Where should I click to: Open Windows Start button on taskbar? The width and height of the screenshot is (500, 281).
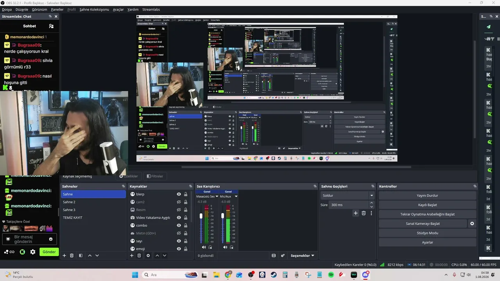pos(135,275)
